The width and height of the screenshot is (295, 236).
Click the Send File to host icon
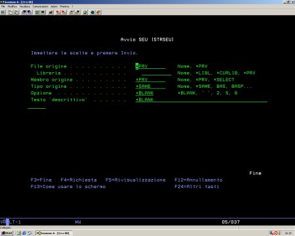point(24,12)
